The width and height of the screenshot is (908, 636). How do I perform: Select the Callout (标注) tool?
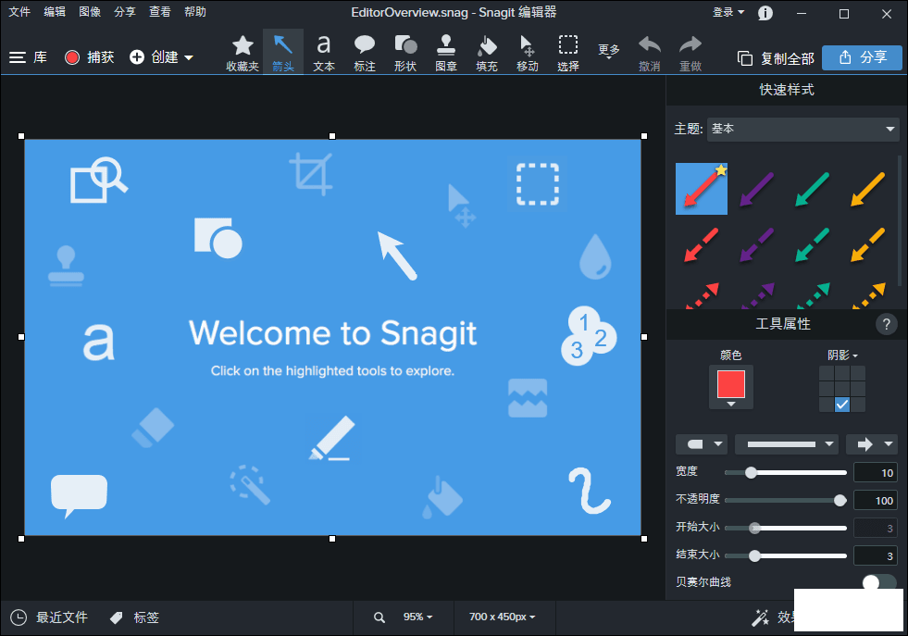pos(365,54)
